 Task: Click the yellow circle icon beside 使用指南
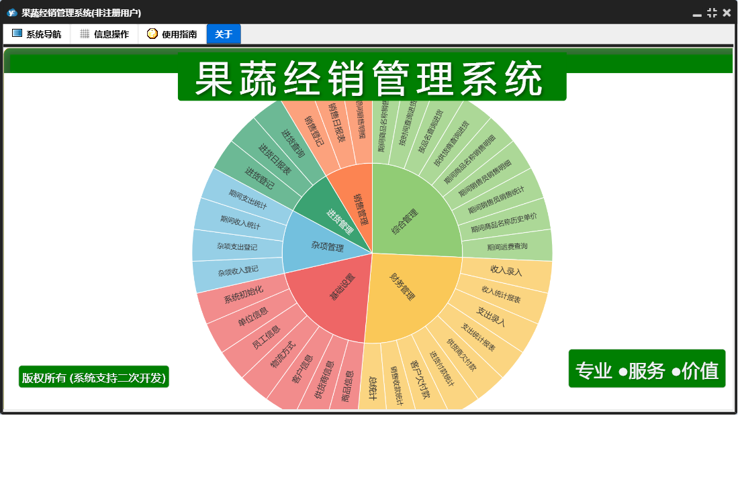[x=152, y=34]
